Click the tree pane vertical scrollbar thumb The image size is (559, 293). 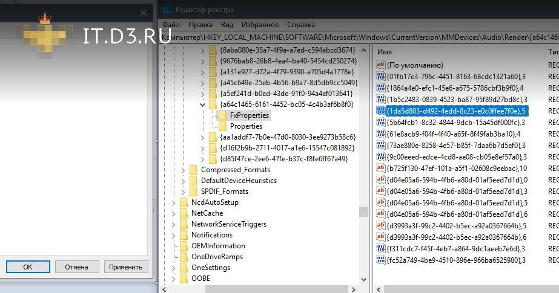click(x=363, y=211)
